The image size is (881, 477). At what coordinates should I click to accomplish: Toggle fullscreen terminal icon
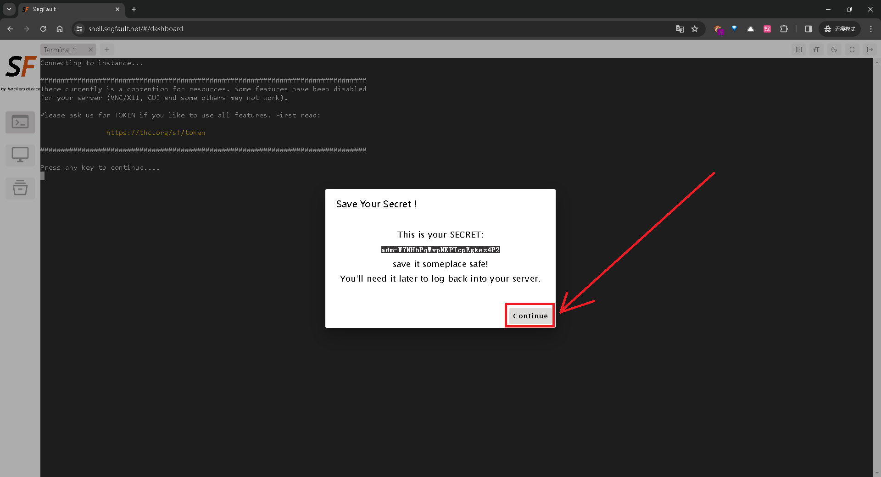tap(852, 50)
